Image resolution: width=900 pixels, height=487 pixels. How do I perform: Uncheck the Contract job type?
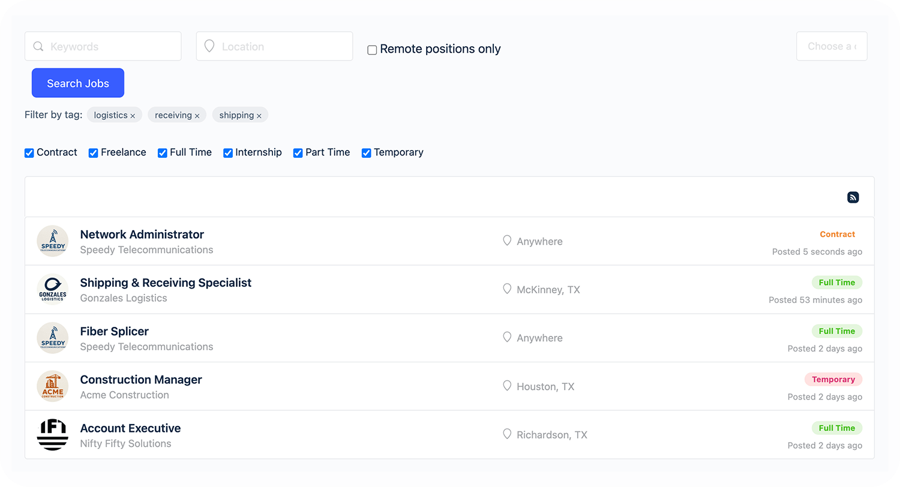point(29,153)
